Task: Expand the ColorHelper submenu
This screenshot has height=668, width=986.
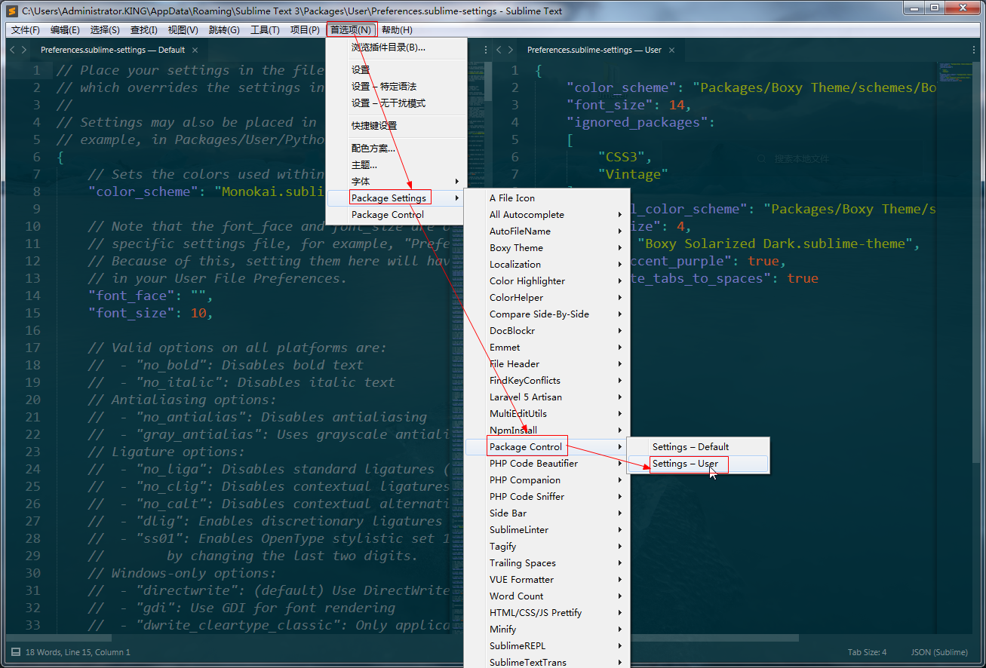Action: click(x=545, y=297)
